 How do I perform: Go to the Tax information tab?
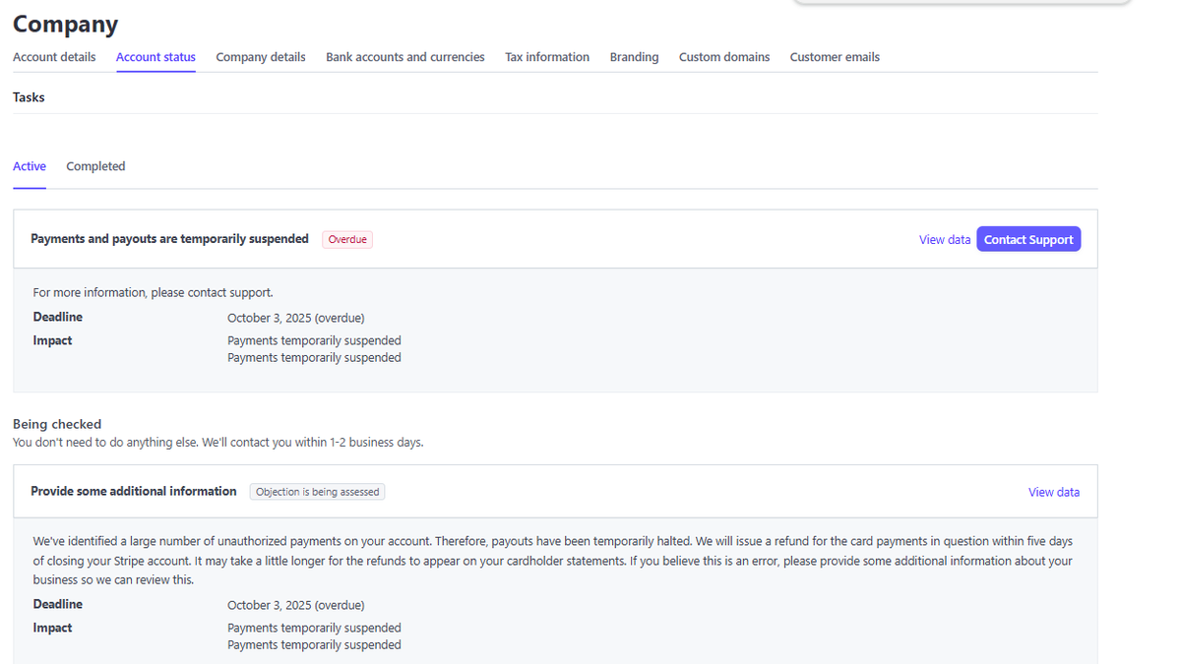(x=547, y=57)
